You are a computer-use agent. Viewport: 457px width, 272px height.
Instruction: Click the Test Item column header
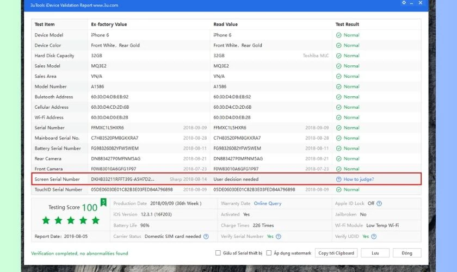45,24
